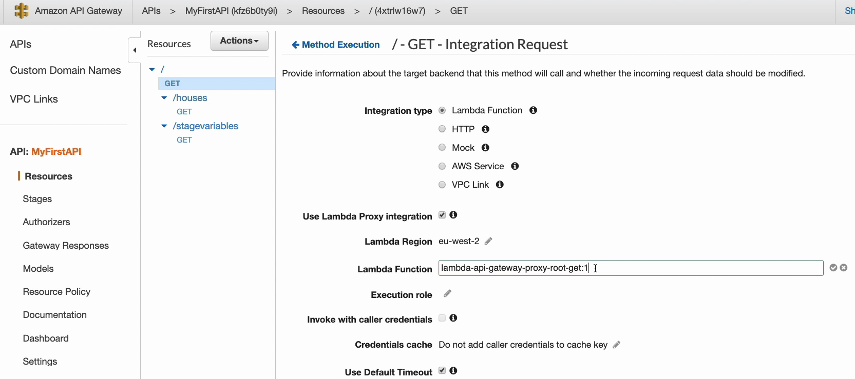
Task: Go to Settings in the API menu
Action: coord(40,362)
